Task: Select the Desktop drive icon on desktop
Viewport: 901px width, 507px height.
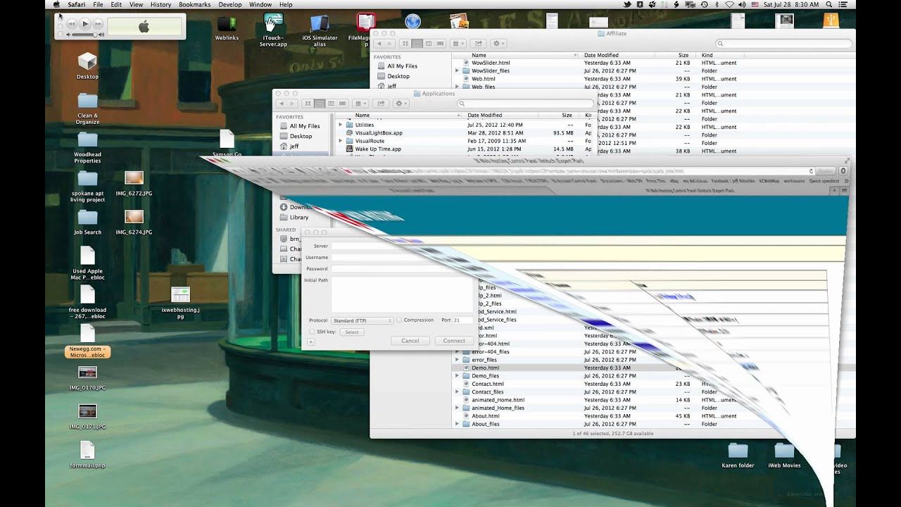Action: tap(87, 65)
